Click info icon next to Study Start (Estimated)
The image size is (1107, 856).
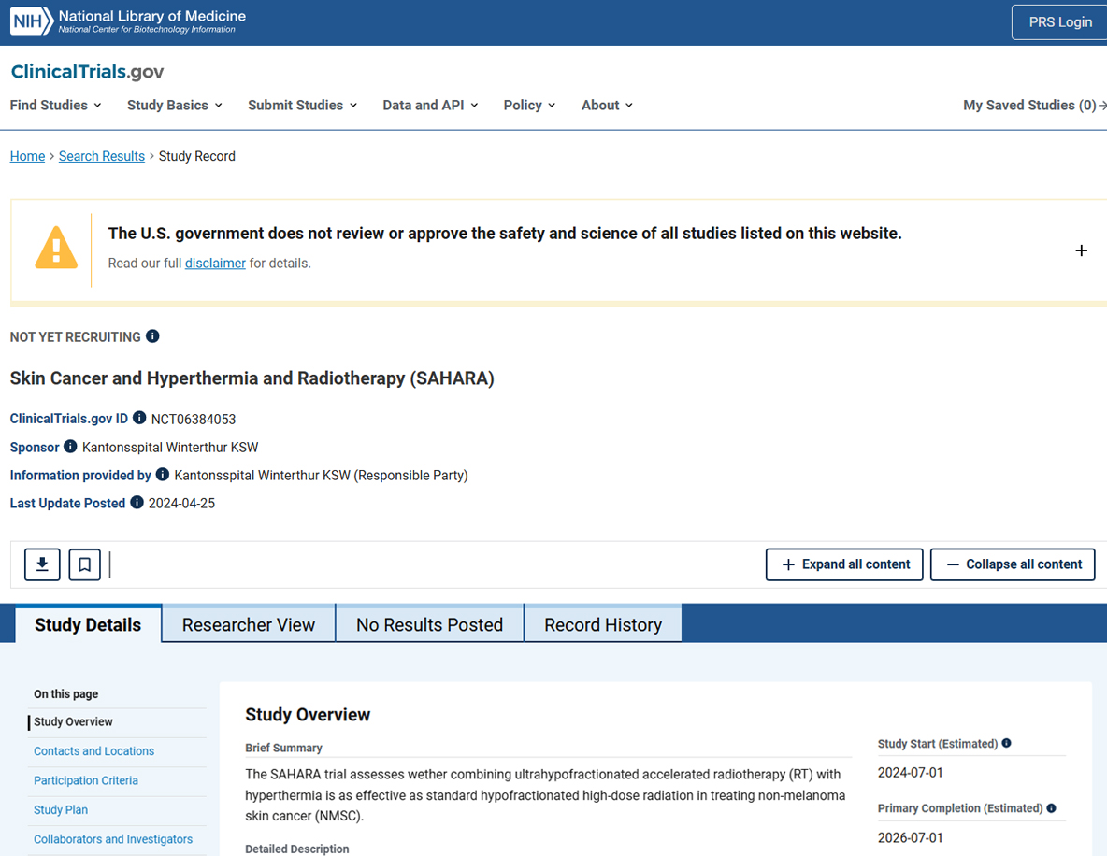pyautogui.click(x=1007, y=744)
